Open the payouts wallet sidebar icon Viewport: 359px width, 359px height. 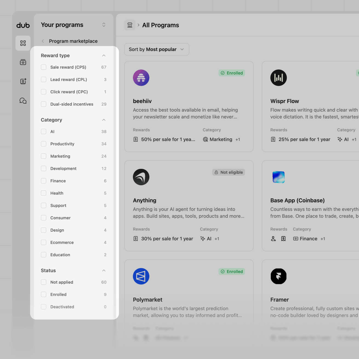click(23, 62)
